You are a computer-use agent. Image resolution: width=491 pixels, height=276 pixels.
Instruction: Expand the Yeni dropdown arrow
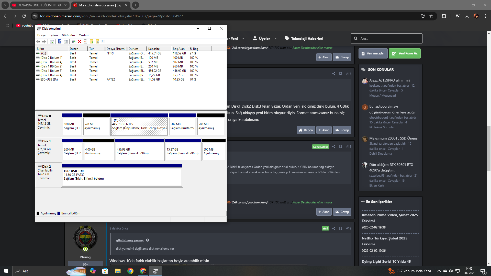point(243,39)
